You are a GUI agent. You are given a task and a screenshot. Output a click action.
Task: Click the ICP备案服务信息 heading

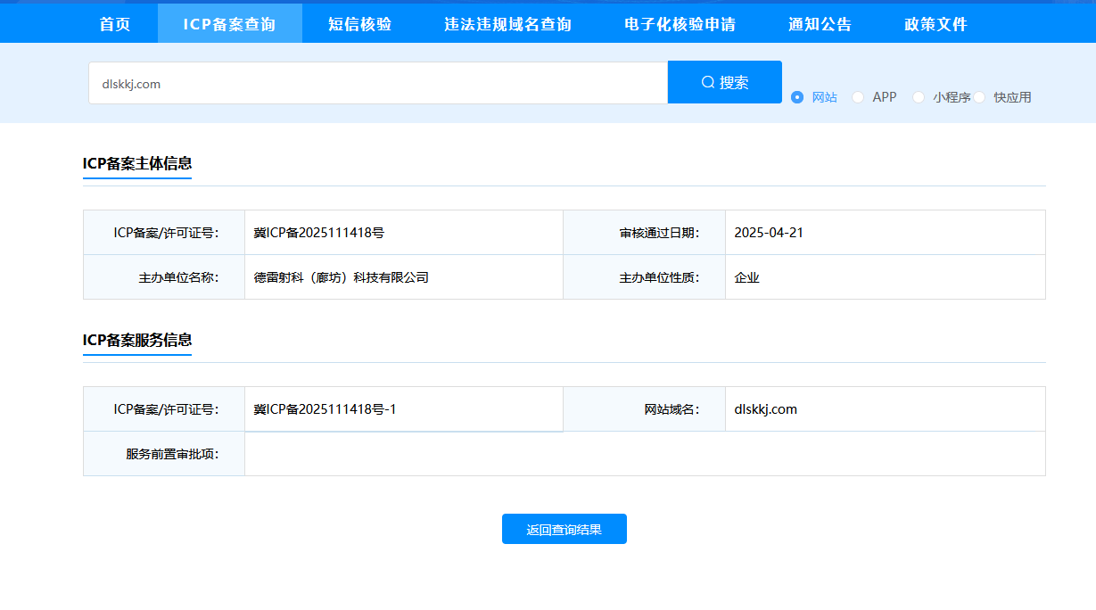click(x=137, y=340)
